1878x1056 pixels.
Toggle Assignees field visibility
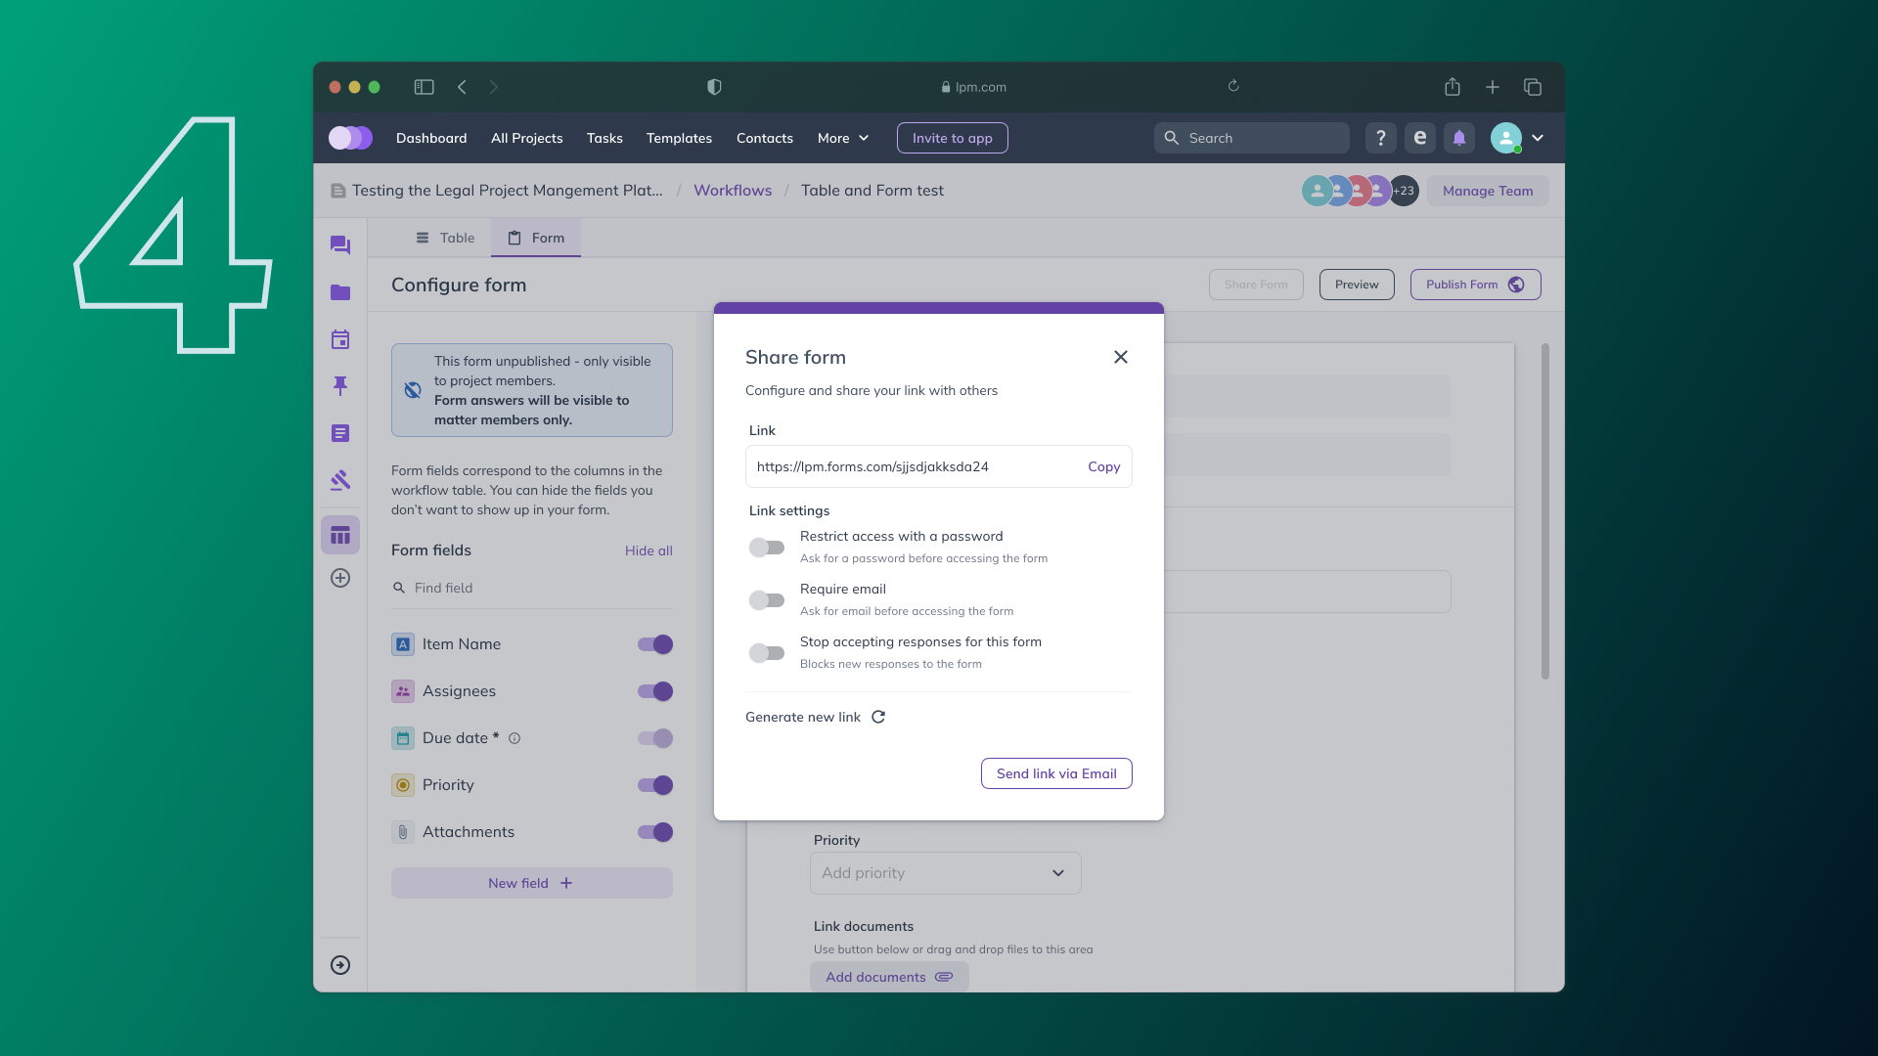[655, 691]
